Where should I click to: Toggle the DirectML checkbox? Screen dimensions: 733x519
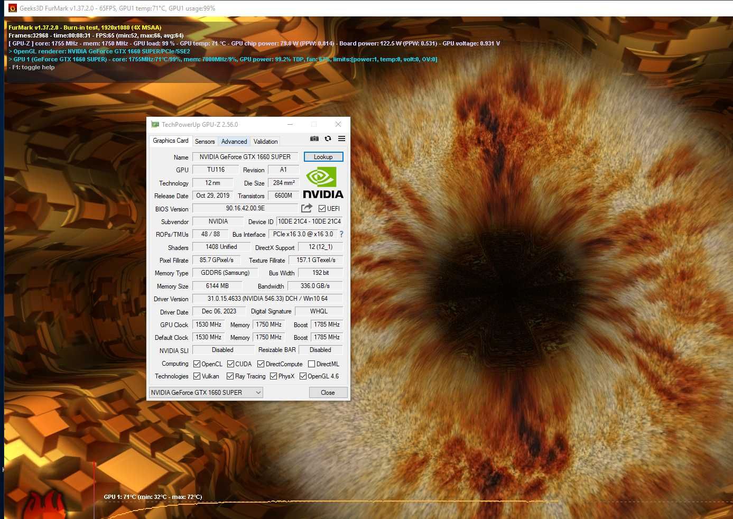pos(311,364)
